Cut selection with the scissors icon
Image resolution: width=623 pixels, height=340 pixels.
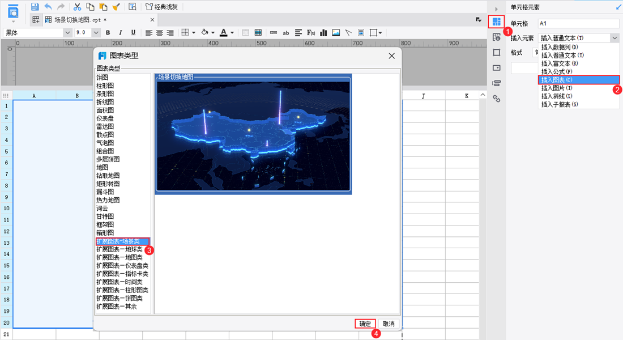[x=77, y=7]
